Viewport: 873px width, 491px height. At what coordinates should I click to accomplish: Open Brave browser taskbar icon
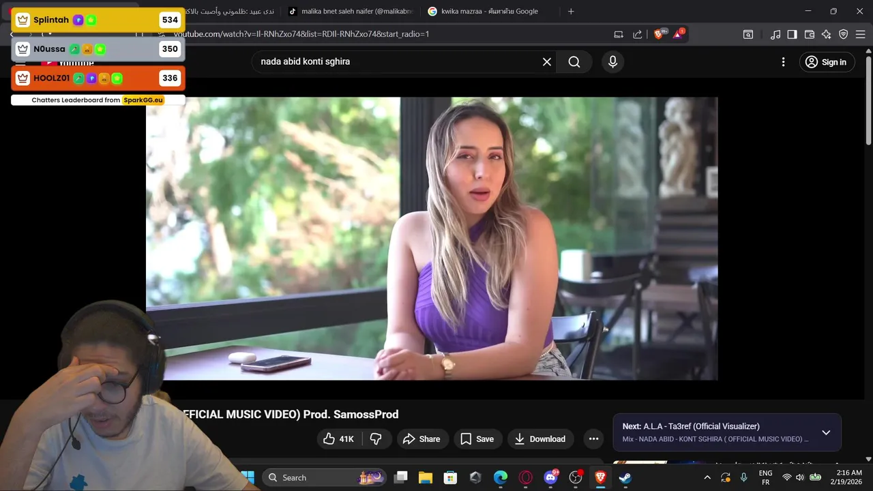(x=600, y=477)
